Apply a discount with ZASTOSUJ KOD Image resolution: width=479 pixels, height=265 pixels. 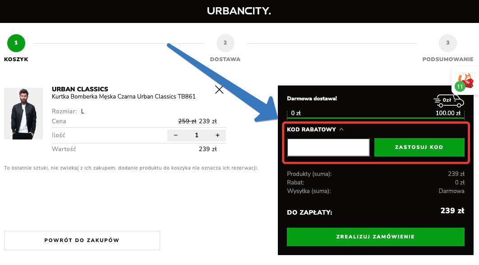coord(419,147)
